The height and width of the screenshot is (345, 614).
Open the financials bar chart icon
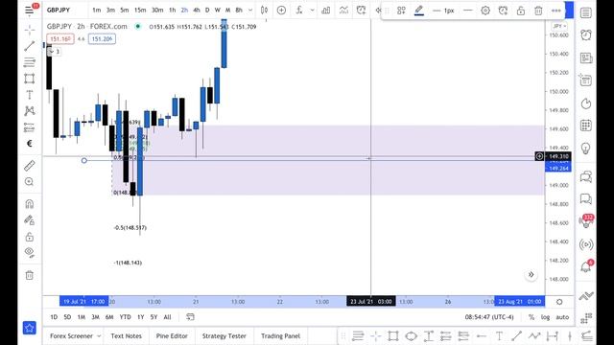tap(326, 11)
